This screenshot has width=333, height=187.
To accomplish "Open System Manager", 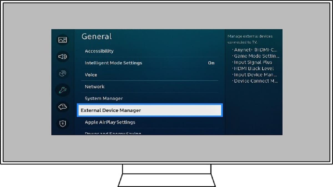I will pos(104,99).
